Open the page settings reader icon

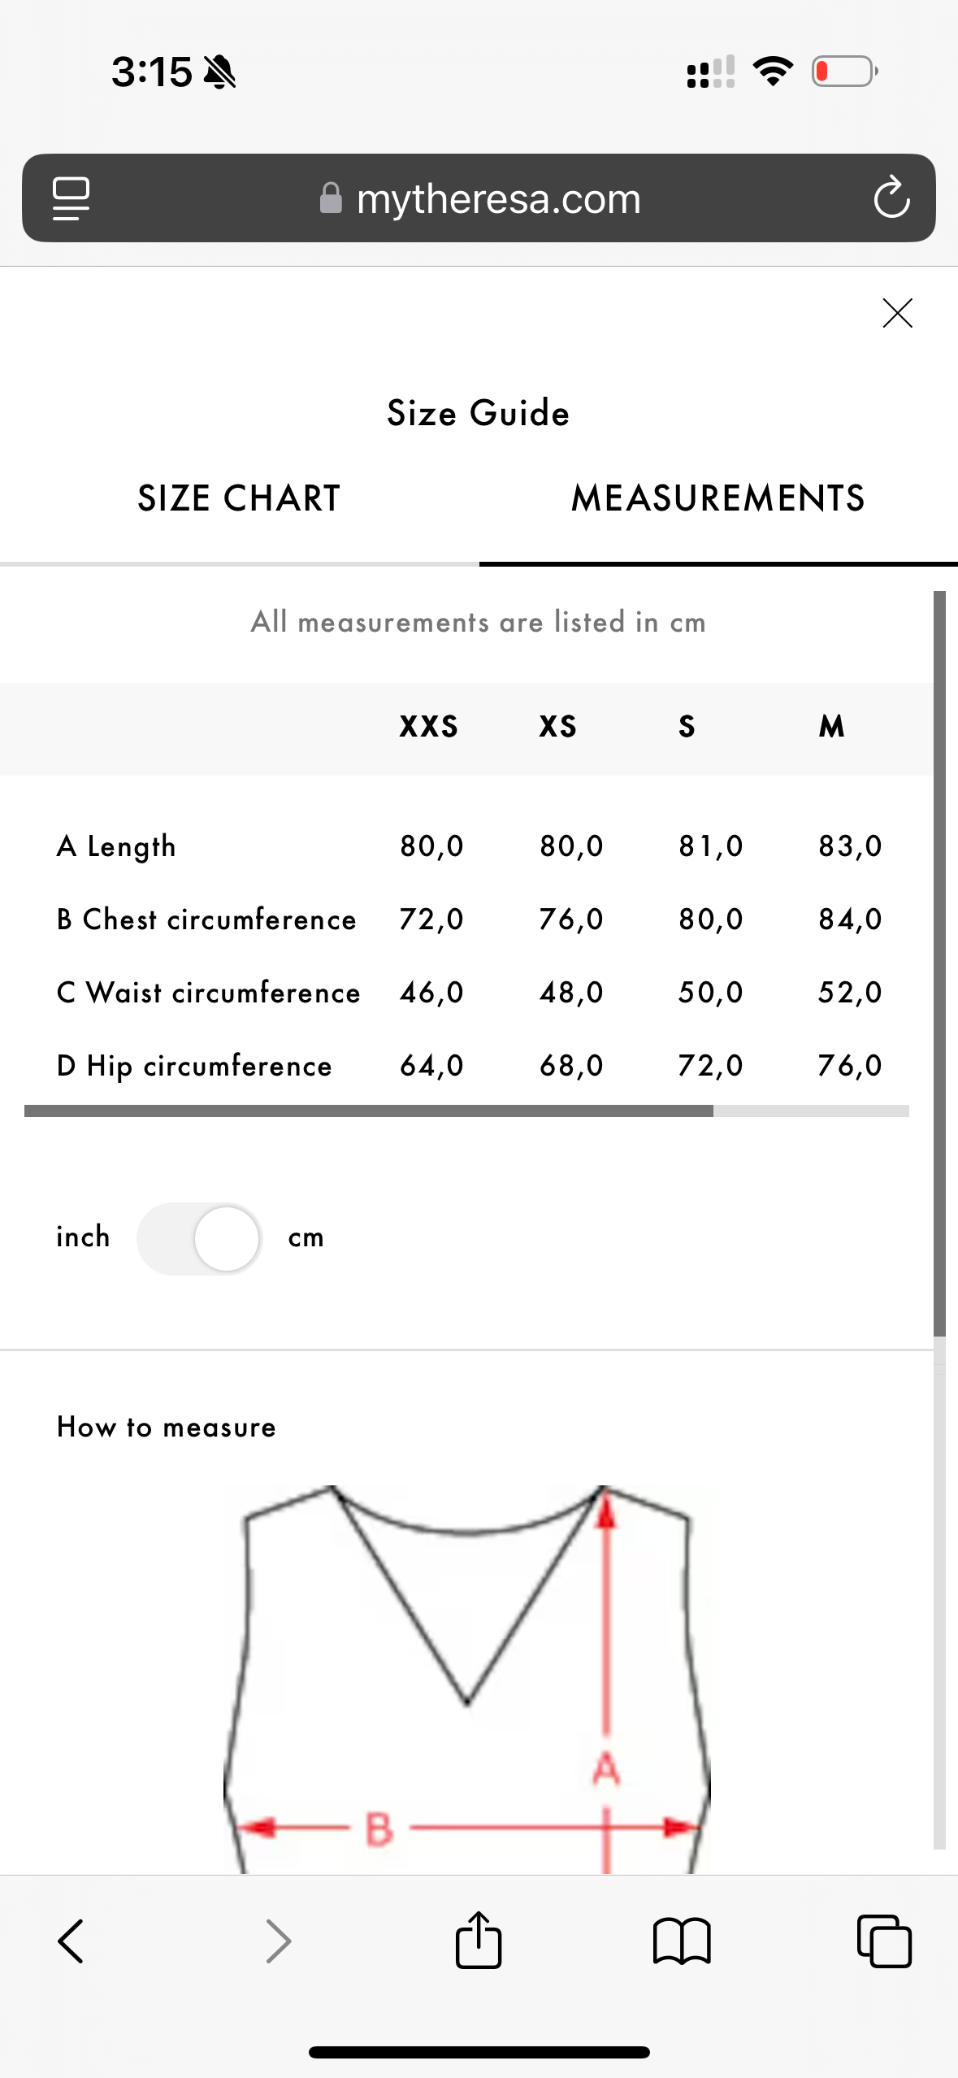[71, 198]
